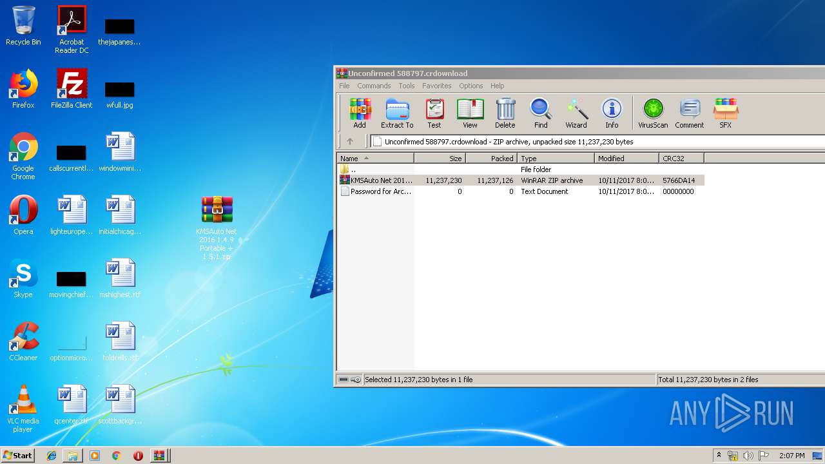Open the Wizard tool
The image size is (825, 464).
(x=576, y=113)
